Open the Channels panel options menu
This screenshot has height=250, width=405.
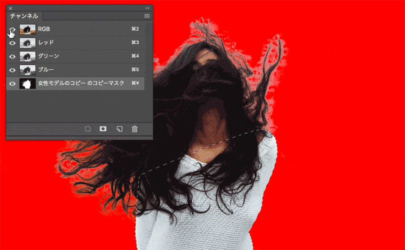coord(147,16)
